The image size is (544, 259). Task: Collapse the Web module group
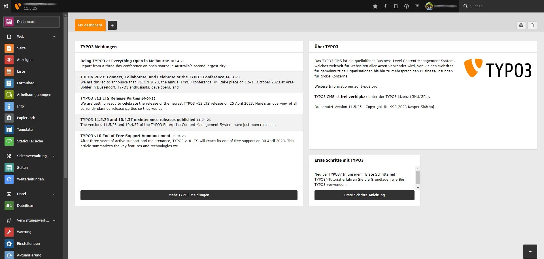click(31, 37)
